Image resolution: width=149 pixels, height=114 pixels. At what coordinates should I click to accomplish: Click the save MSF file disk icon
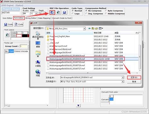coord(64,13)
